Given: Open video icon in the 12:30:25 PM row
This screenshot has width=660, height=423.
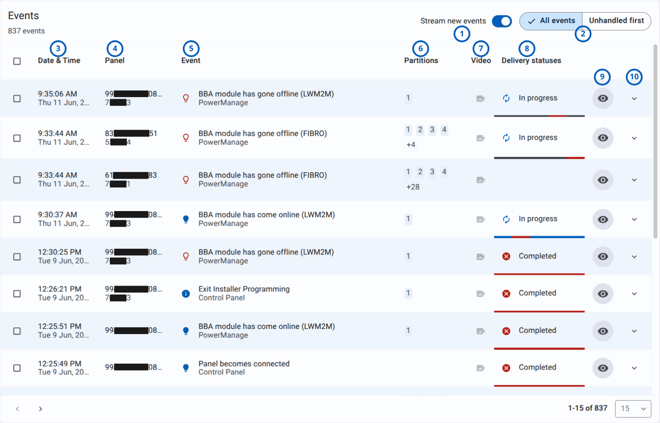Looking at the screenshot, I should [x=481, y=257].
